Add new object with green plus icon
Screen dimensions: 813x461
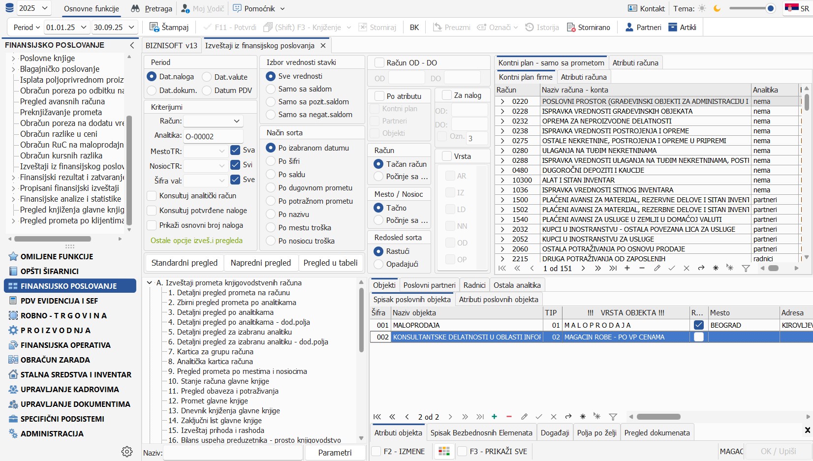click(x=494, y=417)
